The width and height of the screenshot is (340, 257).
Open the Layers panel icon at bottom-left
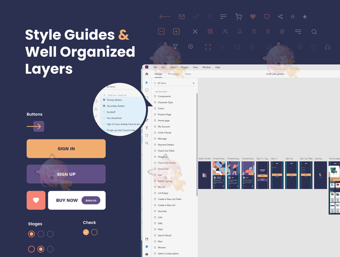[x=147, y=247]
